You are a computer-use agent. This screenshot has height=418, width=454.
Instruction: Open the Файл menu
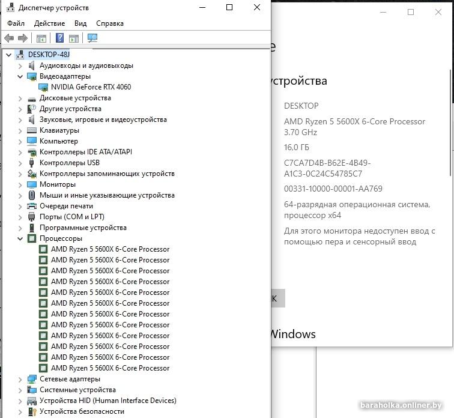tap(16, 23)
